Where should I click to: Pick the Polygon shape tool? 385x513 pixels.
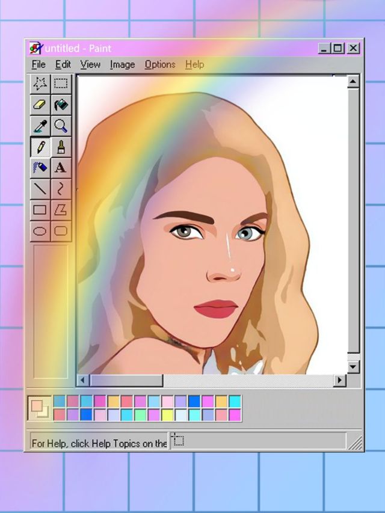(61, 210)
